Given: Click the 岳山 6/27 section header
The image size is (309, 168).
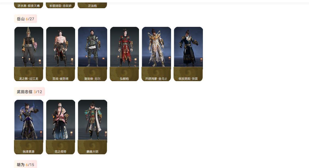Looking at the screenshot, I should click(25, 19).
